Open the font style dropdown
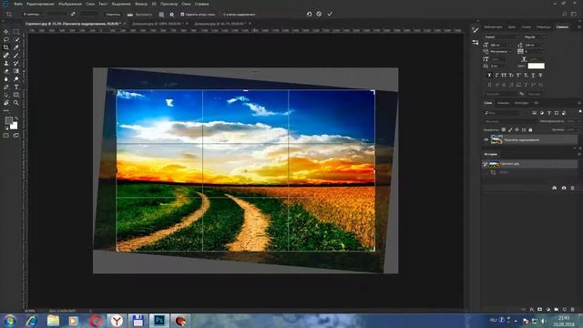The image size is (583, 328). [535, 36]
